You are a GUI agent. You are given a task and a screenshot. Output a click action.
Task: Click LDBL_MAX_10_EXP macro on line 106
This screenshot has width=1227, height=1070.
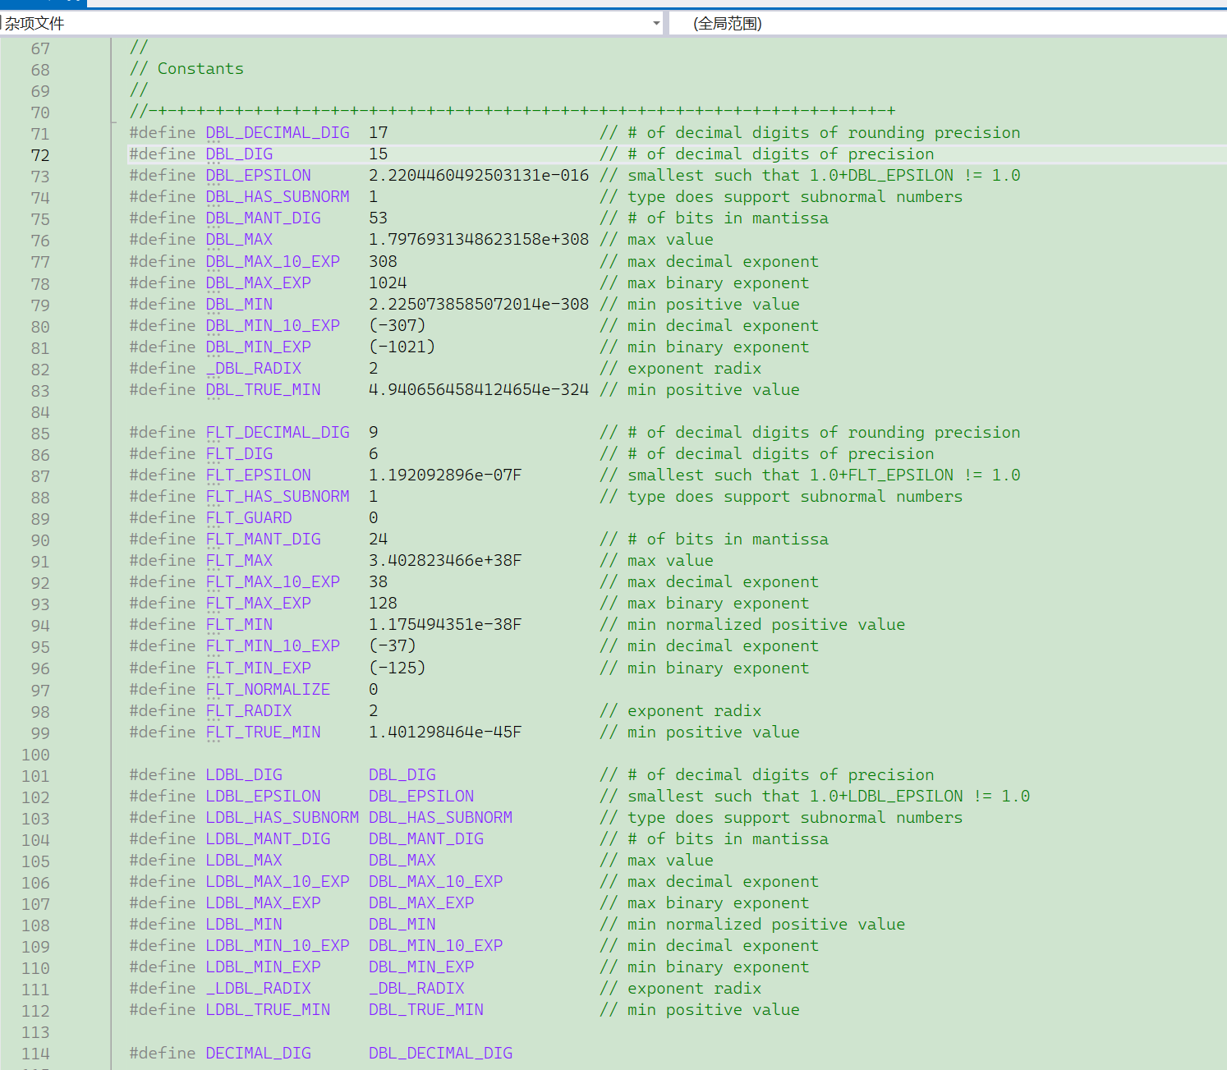(x=278, y=881)
